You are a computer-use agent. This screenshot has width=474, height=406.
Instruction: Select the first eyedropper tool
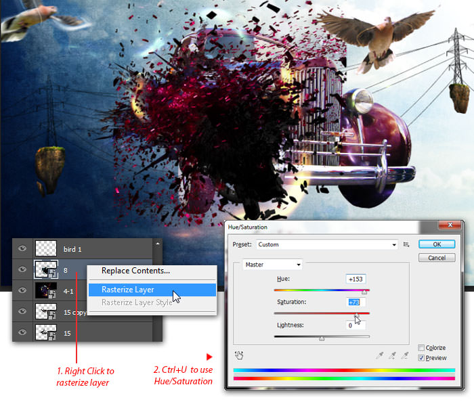pos(380,355)
